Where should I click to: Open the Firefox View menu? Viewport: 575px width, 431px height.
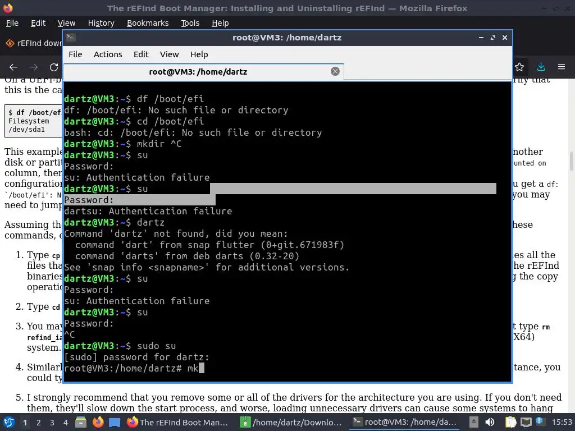coord(66,23)
